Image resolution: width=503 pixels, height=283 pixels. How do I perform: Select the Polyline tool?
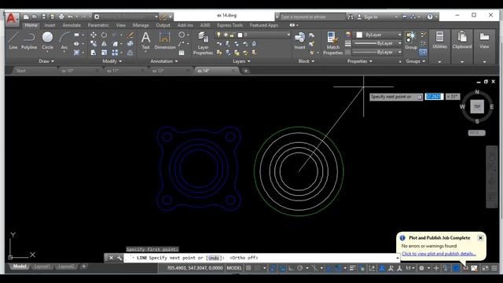point(29,40)
